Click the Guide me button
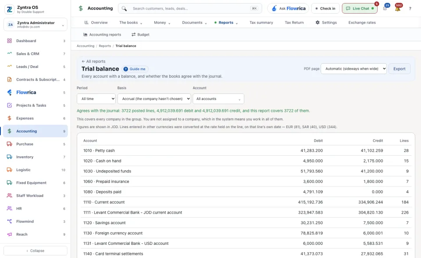The width and height of the screenshot is (421, 258). point(135,69)
